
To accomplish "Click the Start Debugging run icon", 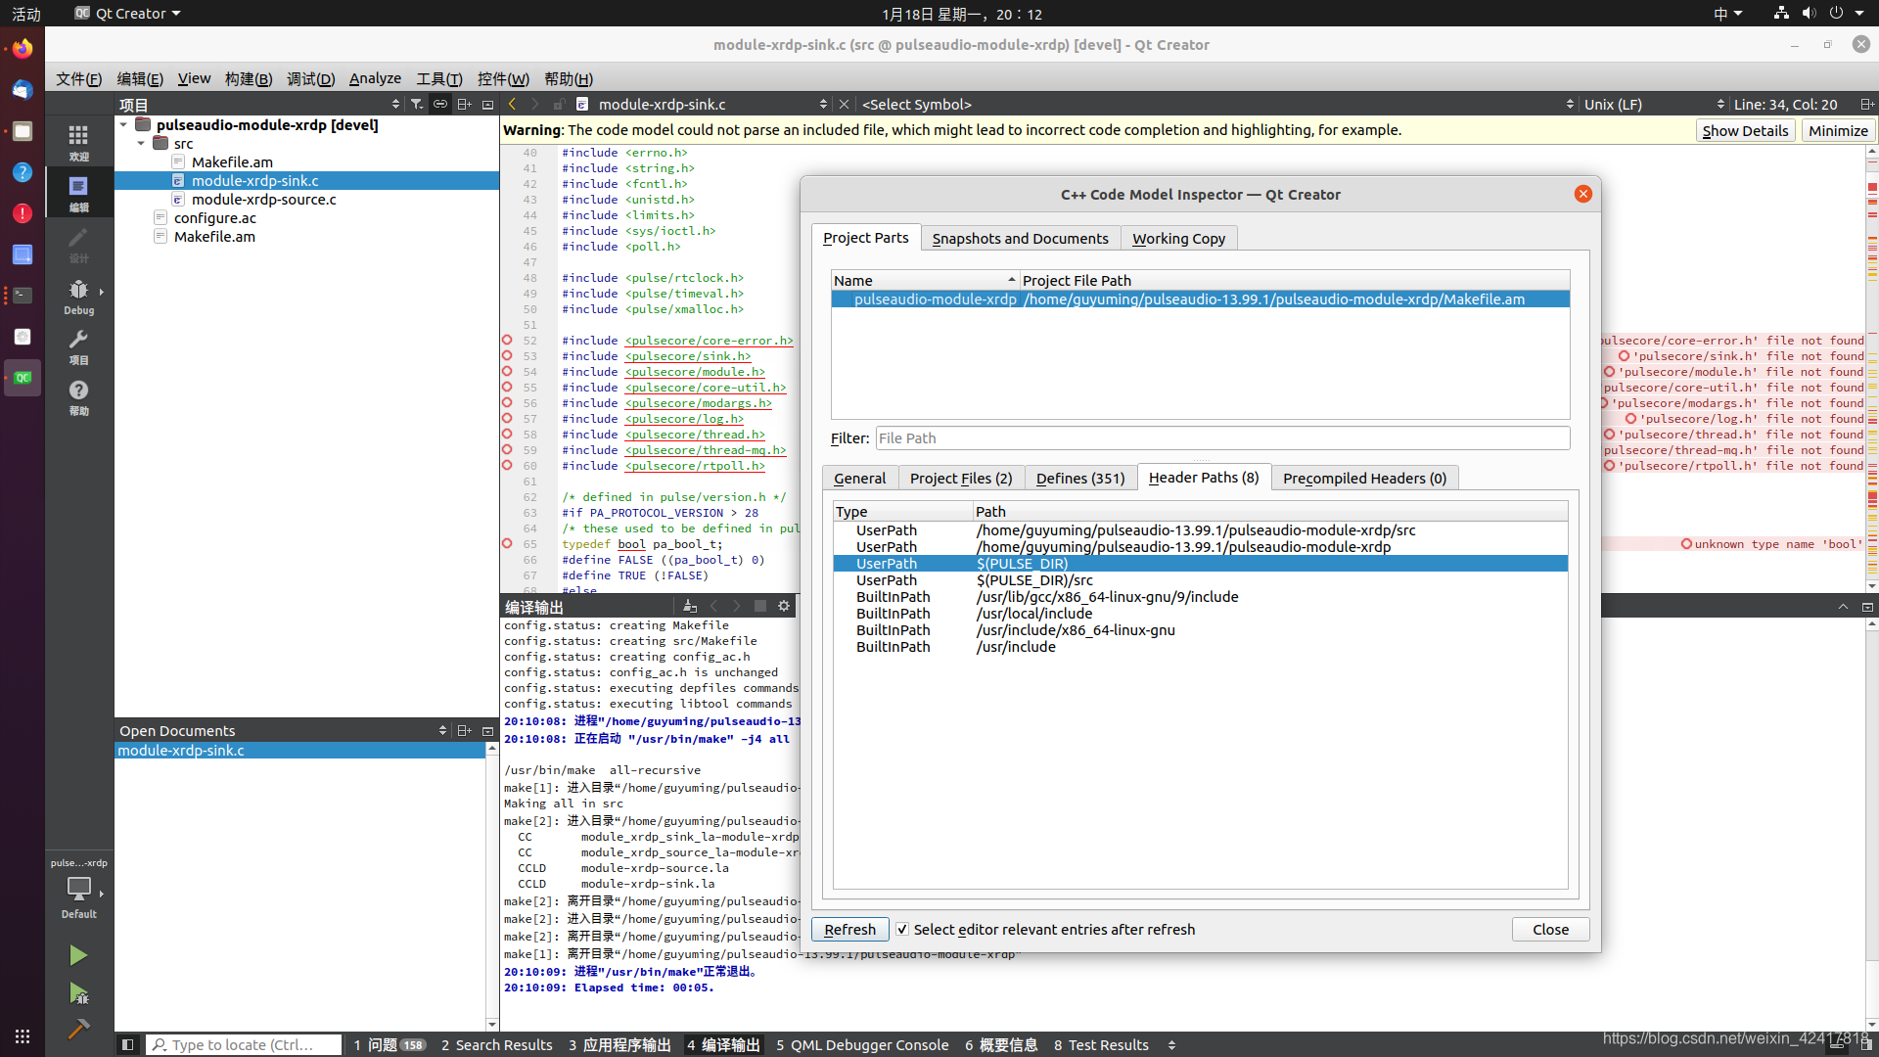I will (x=78, y=993).
